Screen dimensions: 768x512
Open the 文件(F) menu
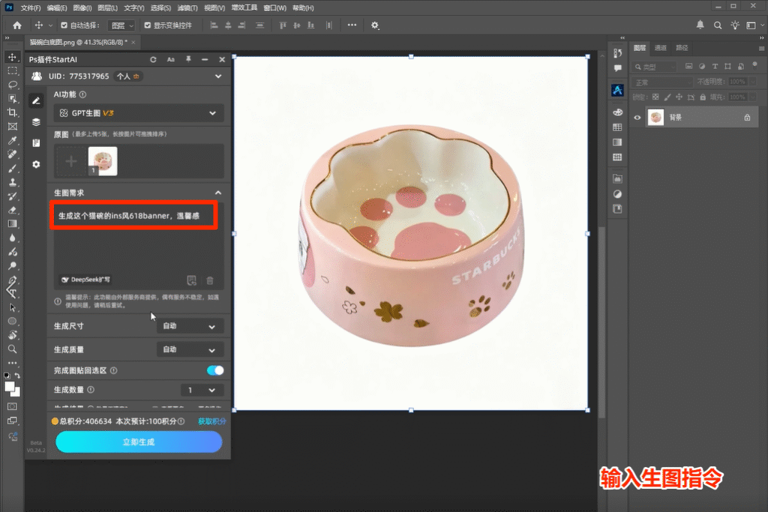(30, 7)
